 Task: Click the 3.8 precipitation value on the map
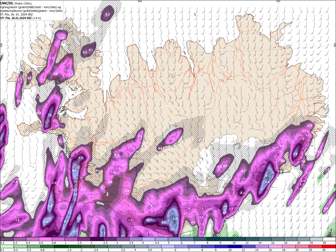coord(50,115)
